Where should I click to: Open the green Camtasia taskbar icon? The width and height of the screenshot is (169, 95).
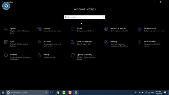pos(64,93)
